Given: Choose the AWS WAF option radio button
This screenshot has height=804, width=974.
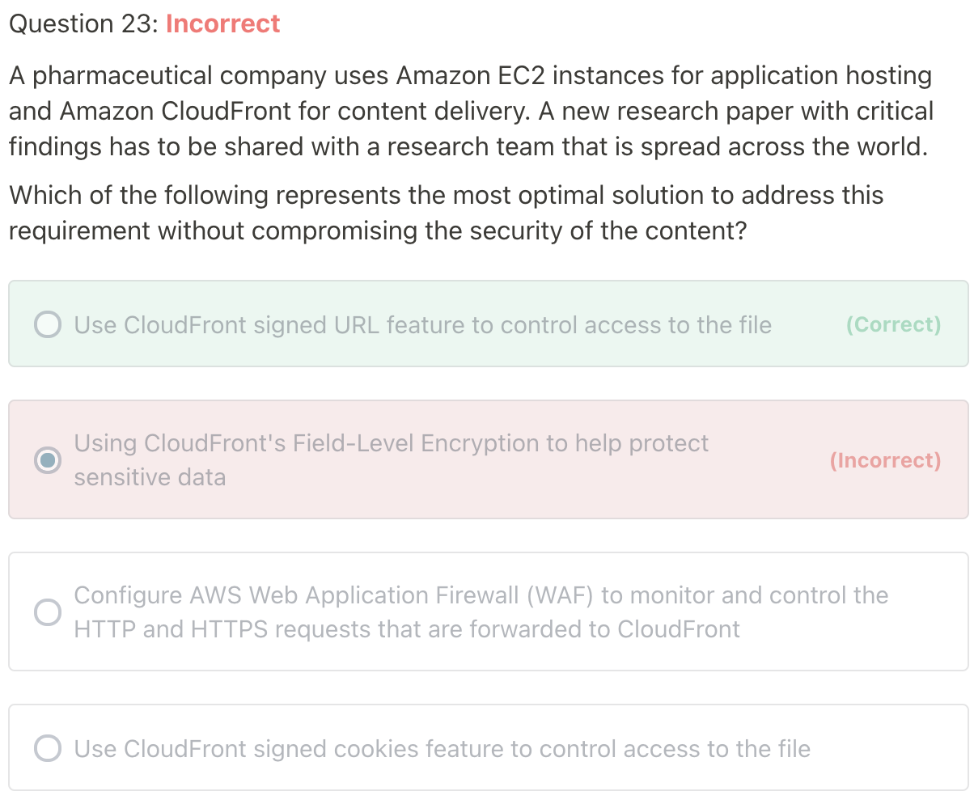Looking at the screenshot, I should point(48,612).
